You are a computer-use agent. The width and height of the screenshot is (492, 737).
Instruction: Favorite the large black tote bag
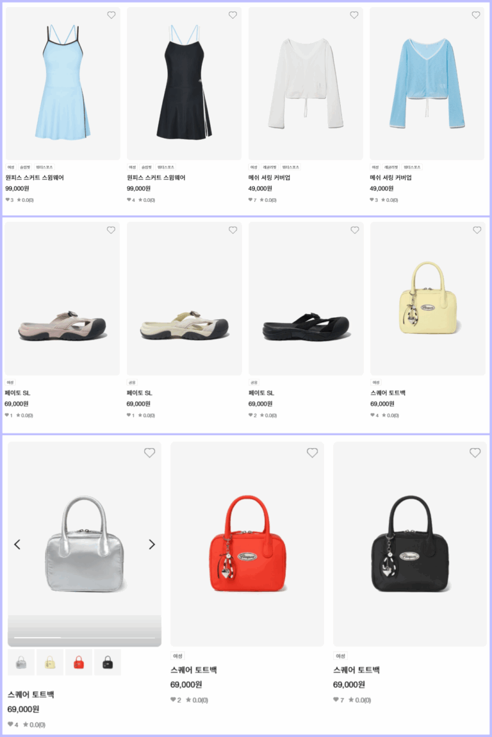(475, 452)
